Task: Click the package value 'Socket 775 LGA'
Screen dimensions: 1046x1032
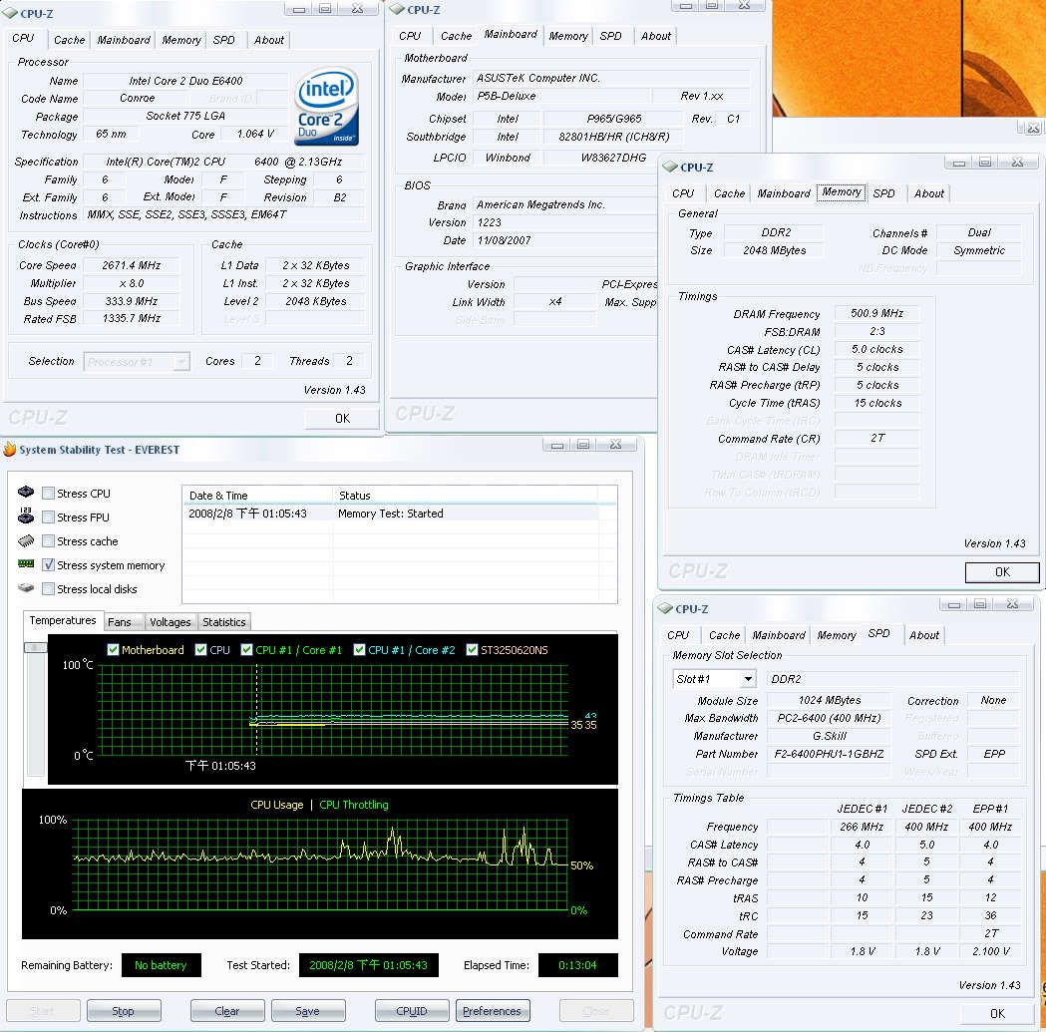Action: tap(185, 116)
